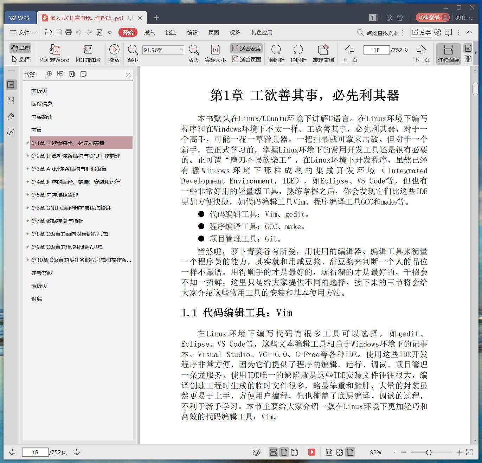Click the settings gear next to 分享
This screenshot has width=482, height=463.
coord(438,32)
